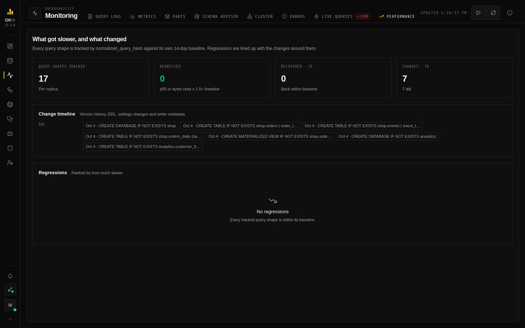Click the "Updated 6:50:33 PM" timestamp
Screen dimensions: 525x328
pos(444,13)
